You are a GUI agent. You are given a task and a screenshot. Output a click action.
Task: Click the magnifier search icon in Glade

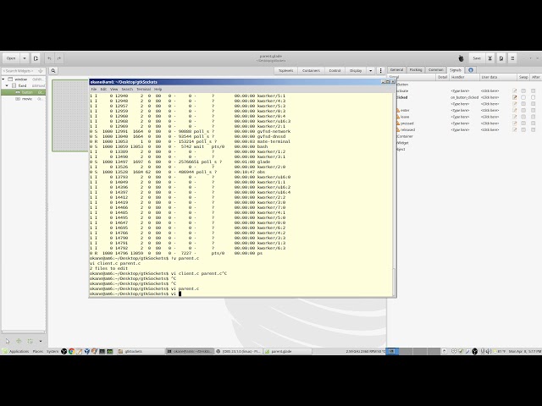(x=53, y=71)
